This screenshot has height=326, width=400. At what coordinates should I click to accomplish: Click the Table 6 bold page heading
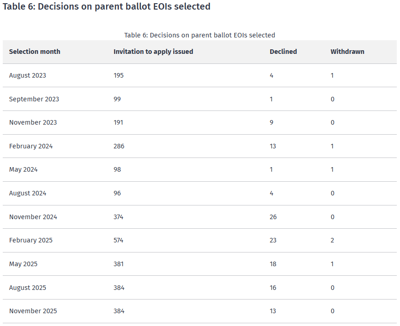pyautogui.click(x=107, y=7)
